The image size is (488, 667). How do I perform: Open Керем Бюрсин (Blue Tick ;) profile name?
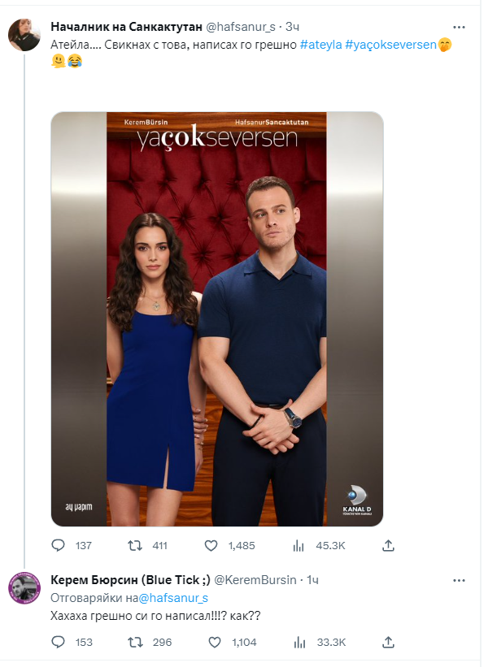tap(129, 579)
